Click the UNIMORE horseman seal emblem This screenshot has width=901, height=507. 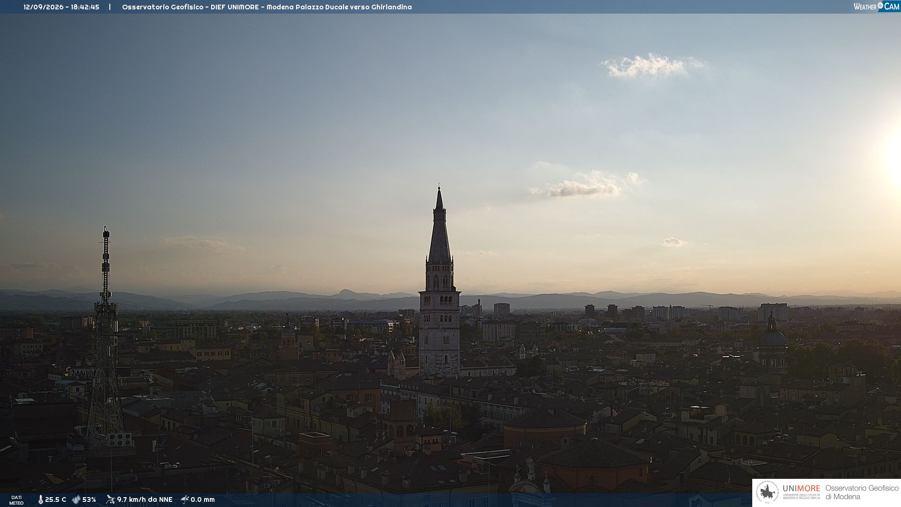(x=767, y=492)
